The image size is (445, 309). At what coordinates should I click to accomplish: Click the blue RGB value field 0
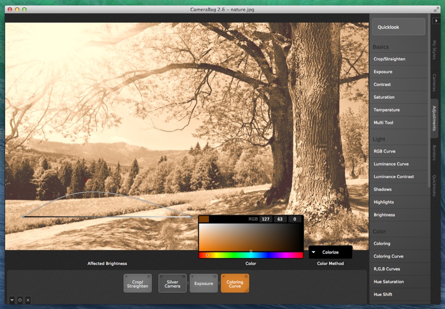click(x=295, y=219)
